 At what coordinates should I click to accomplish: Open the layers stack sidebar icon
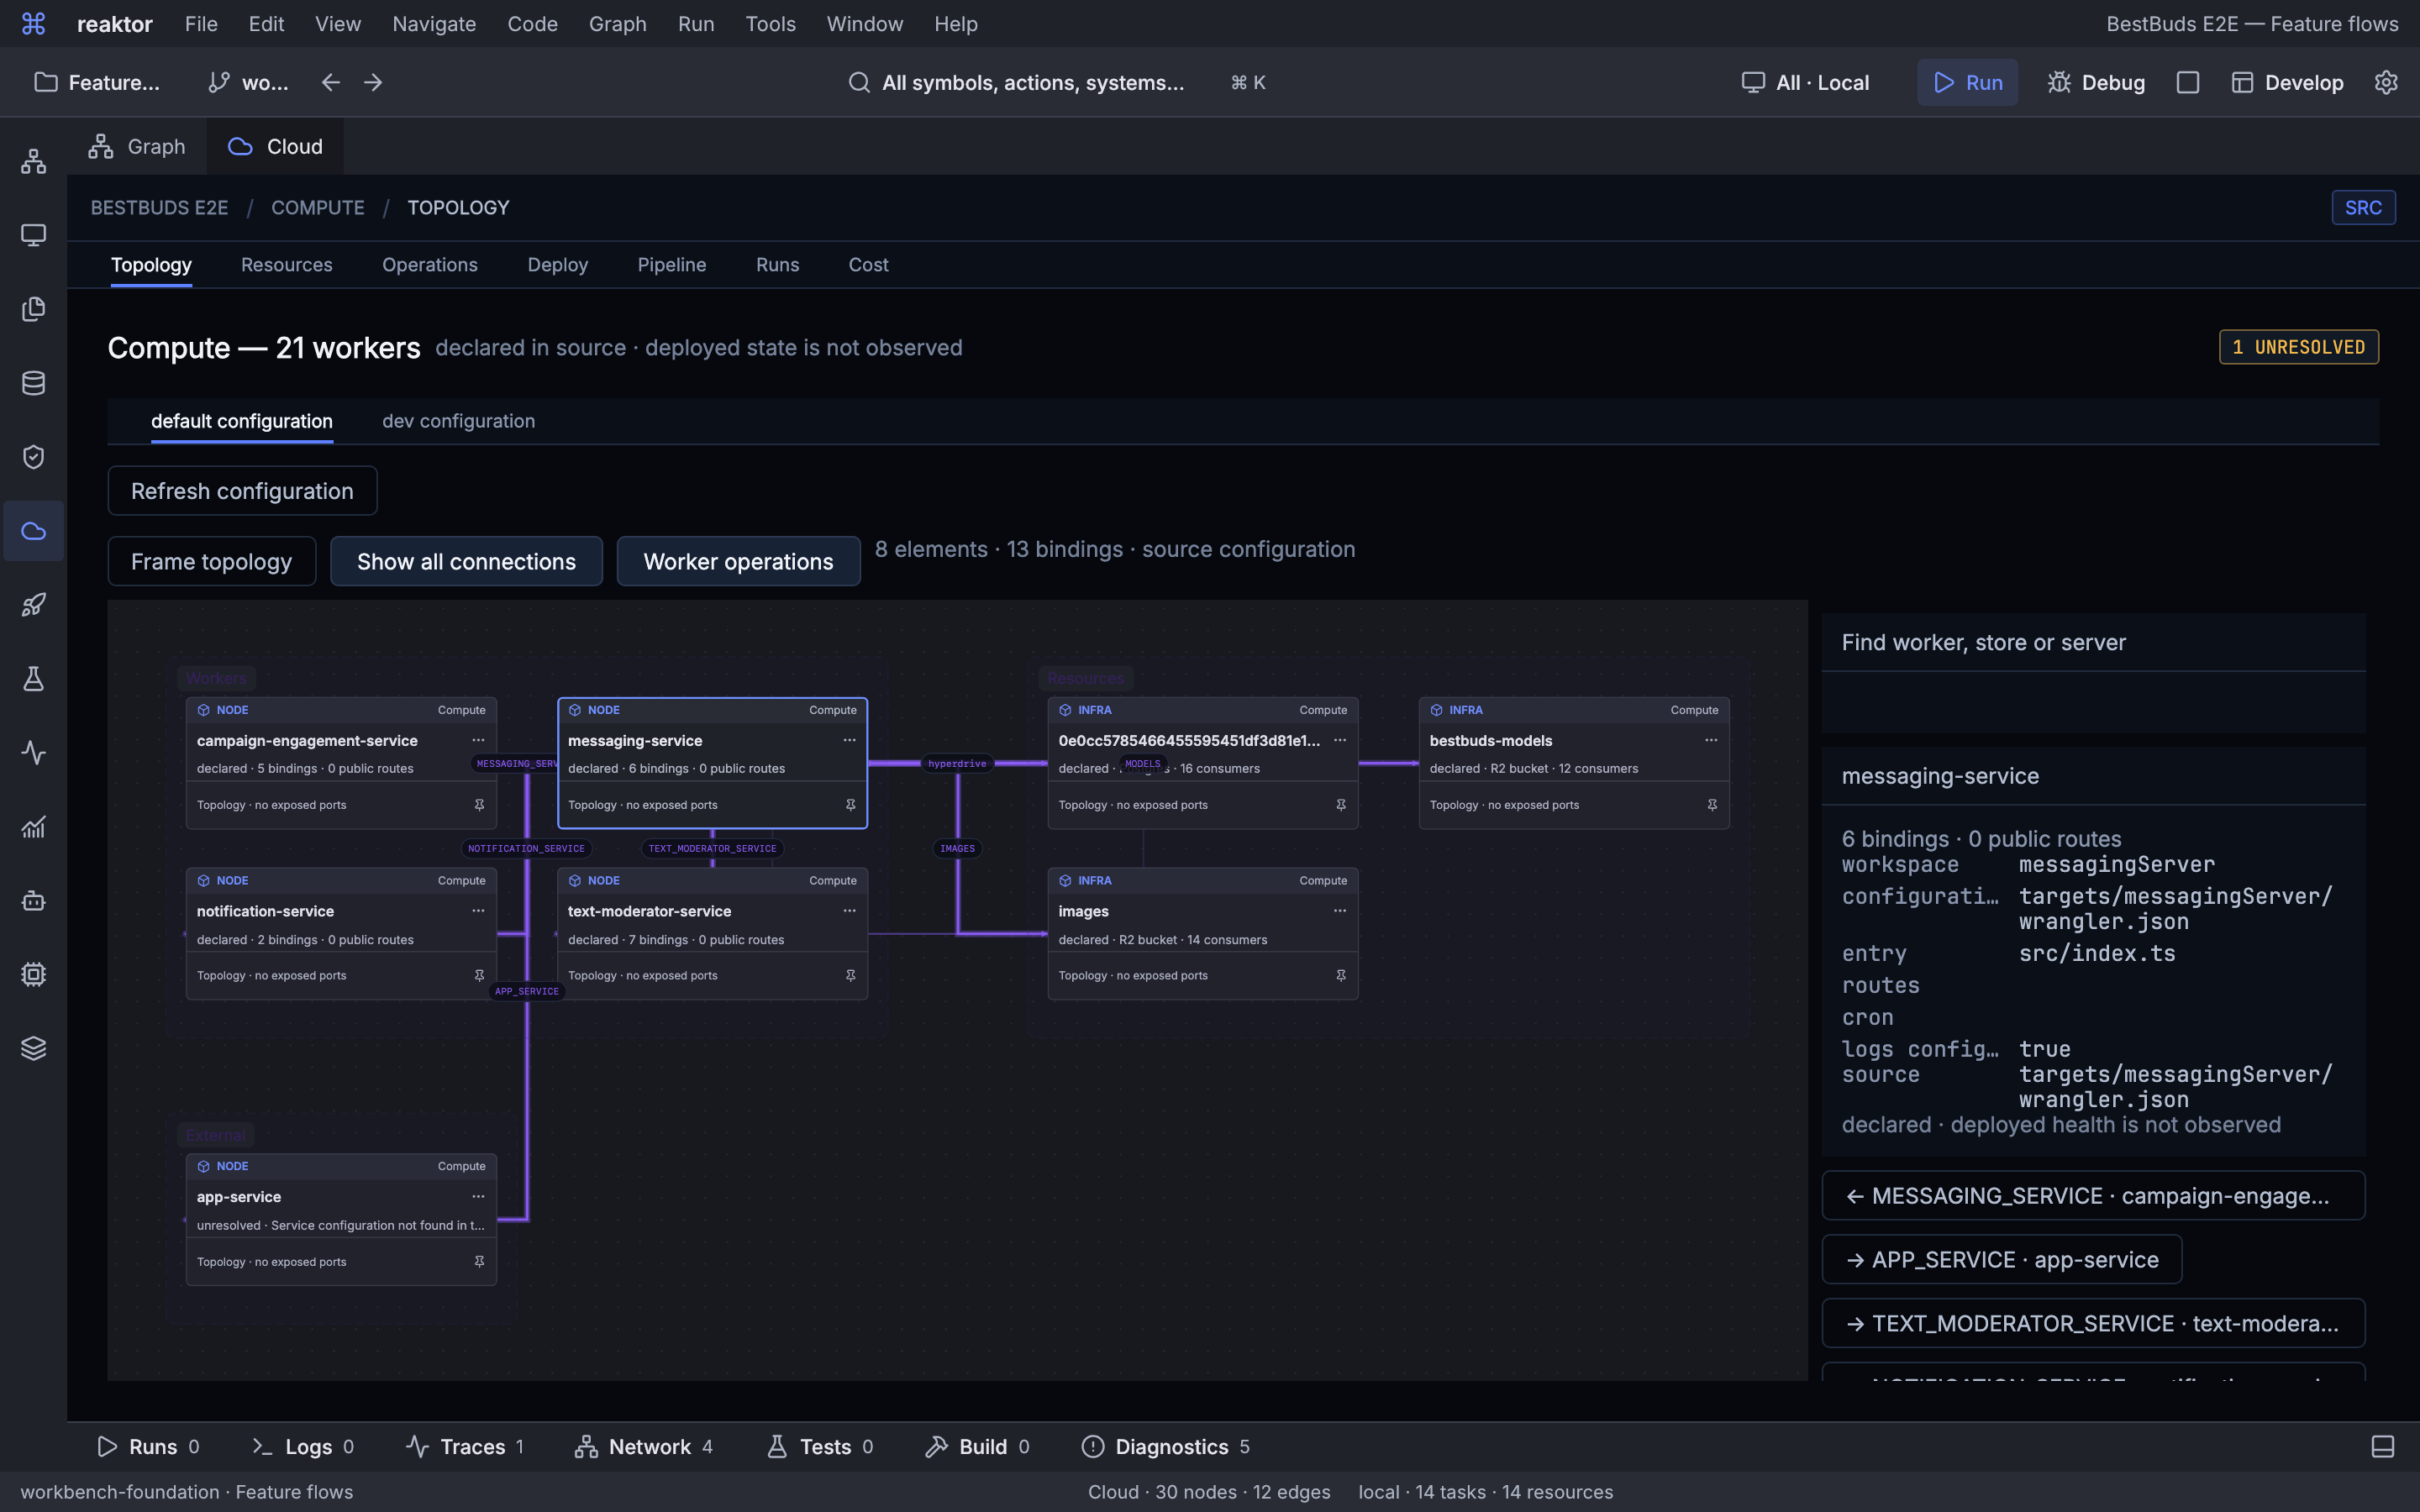click(x=33, y=1049)
